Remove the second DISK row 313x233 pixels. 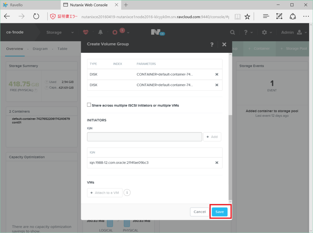coord(217,85)
